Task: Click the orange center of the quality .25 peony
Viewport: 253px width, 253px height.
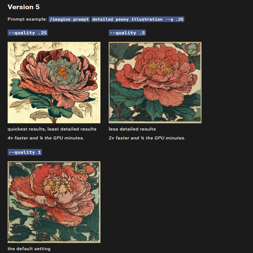Action: click(63, 72)
